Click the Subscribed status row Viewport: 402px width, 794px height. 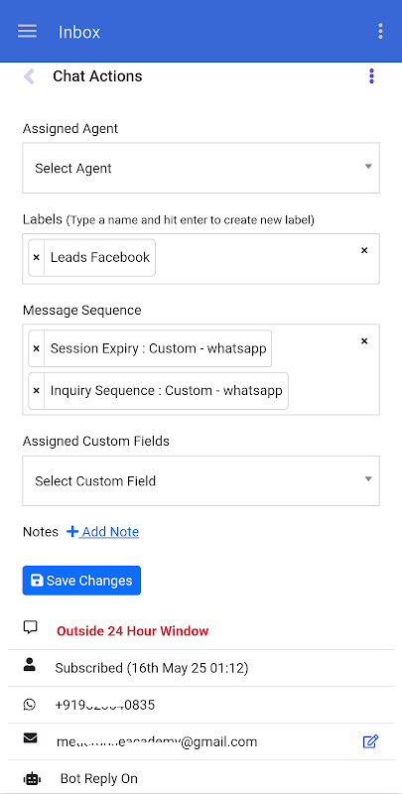(x=201, y=668)
